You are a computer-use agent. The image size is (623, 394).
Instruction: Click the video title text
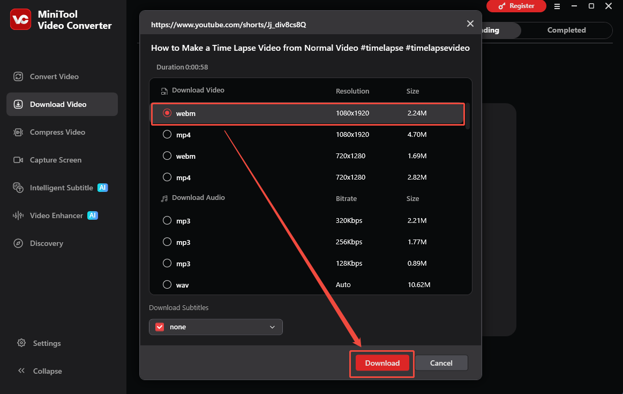click(x=310, y=48)
